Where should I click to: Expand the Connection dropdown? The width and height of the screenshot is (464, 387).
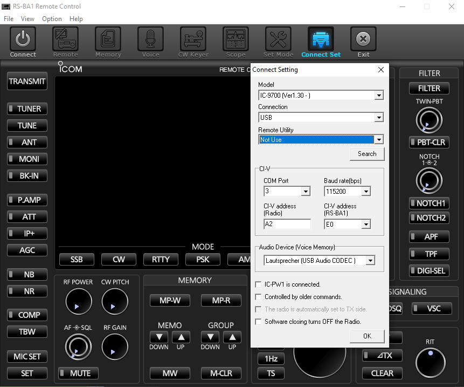379,118
